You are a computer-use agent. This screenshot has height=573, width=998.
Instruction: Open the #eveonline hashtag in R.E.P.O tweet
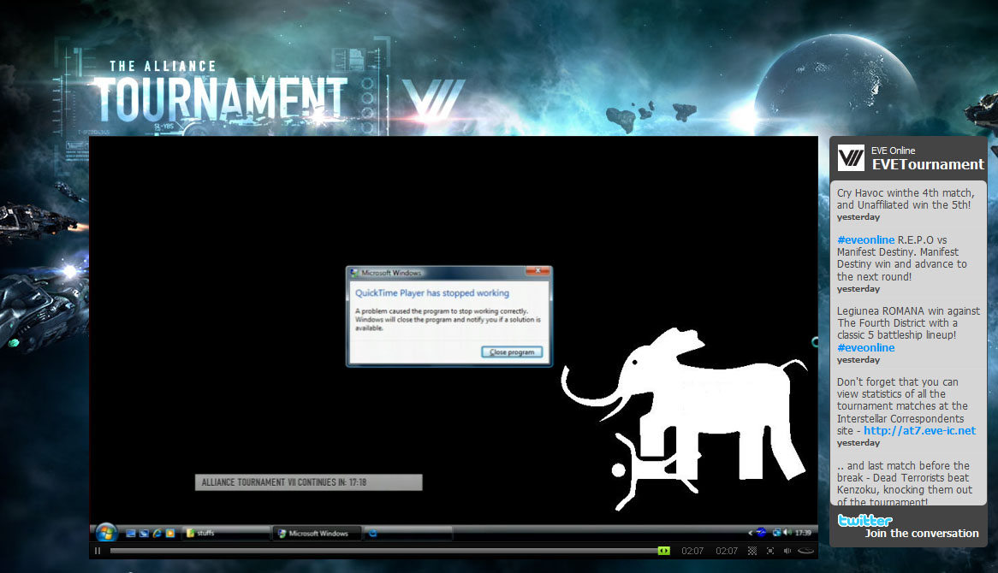pos(865,239)
